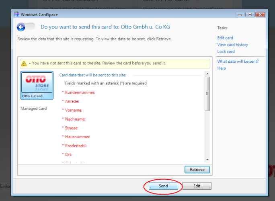Image resolution: width=275 pixels, height=201 pixels.
Task: Click the Strasse field label
Action: (72, 128)
